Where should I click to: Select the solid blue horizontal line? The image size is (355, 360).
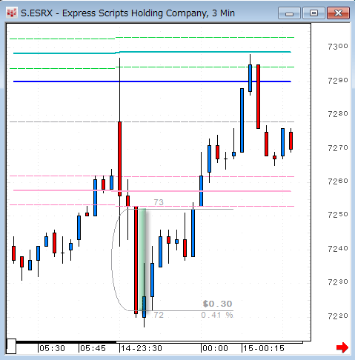152,81
